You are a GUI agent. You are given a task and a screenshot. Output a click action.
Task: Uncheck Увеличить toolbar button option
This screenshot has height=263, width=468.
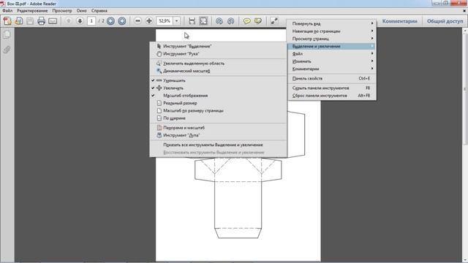pos(218,88)
